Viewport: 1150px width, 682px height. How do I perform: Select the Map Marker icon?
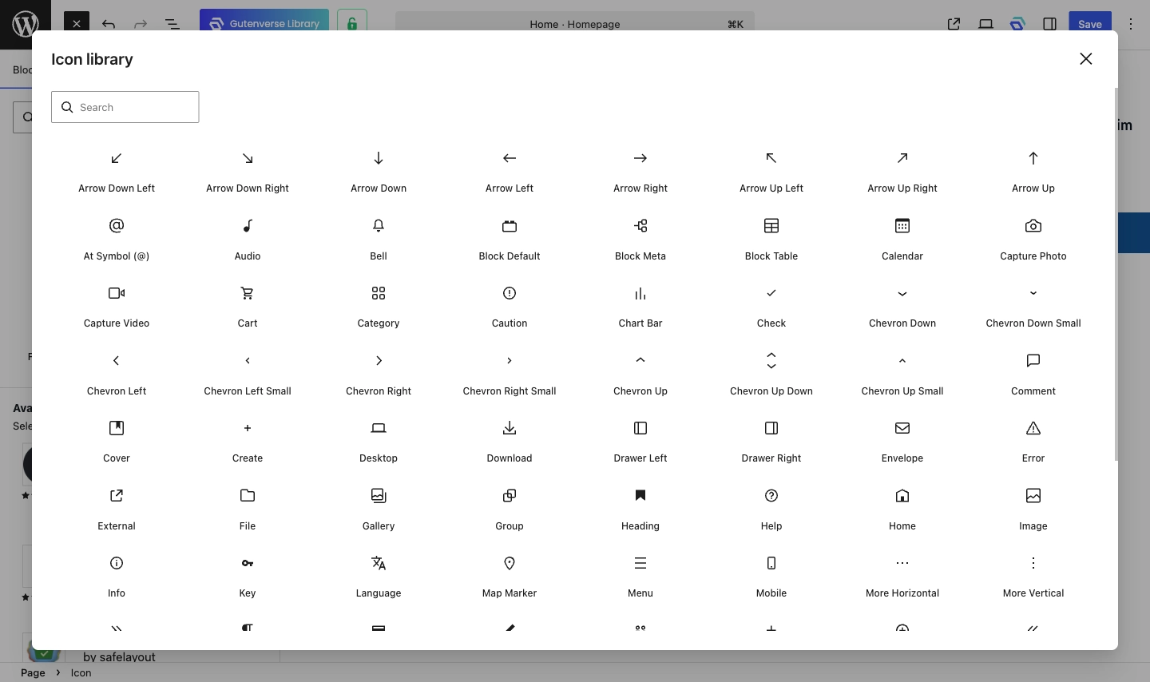point(510,564)
